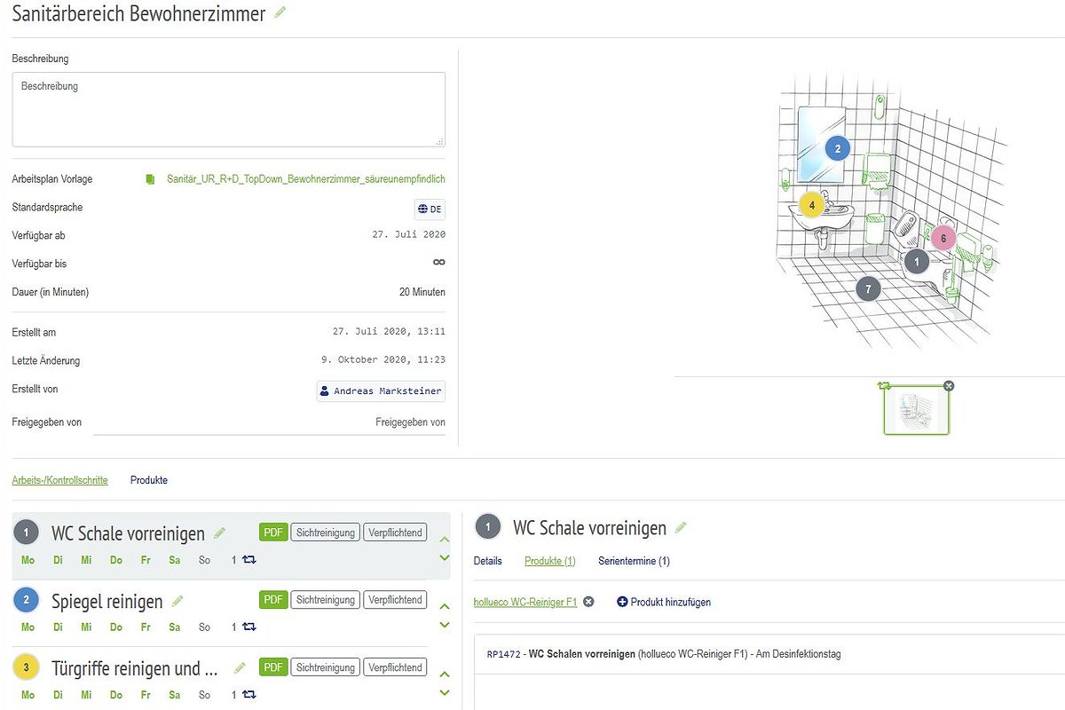Click the blue marker 2 on mirror

pos(837,148)
